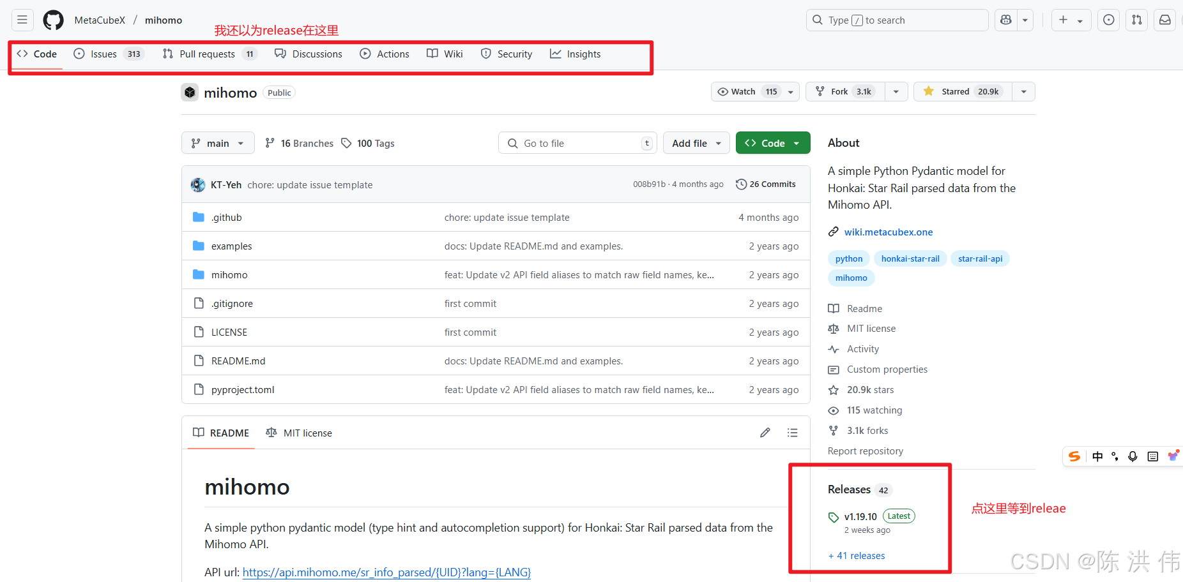Open the examples folder

(231, 246)
